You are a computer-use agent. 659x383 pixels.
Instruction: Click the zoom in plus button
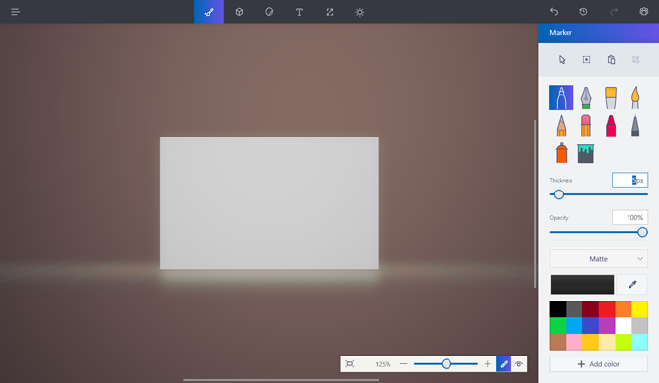(x=487, y=364)
